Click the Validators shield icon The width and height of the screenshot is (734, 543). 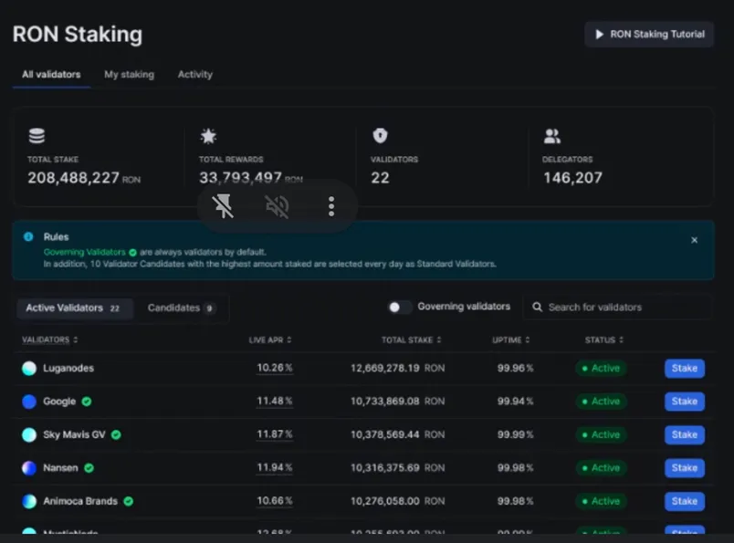(x=380, y=136)
